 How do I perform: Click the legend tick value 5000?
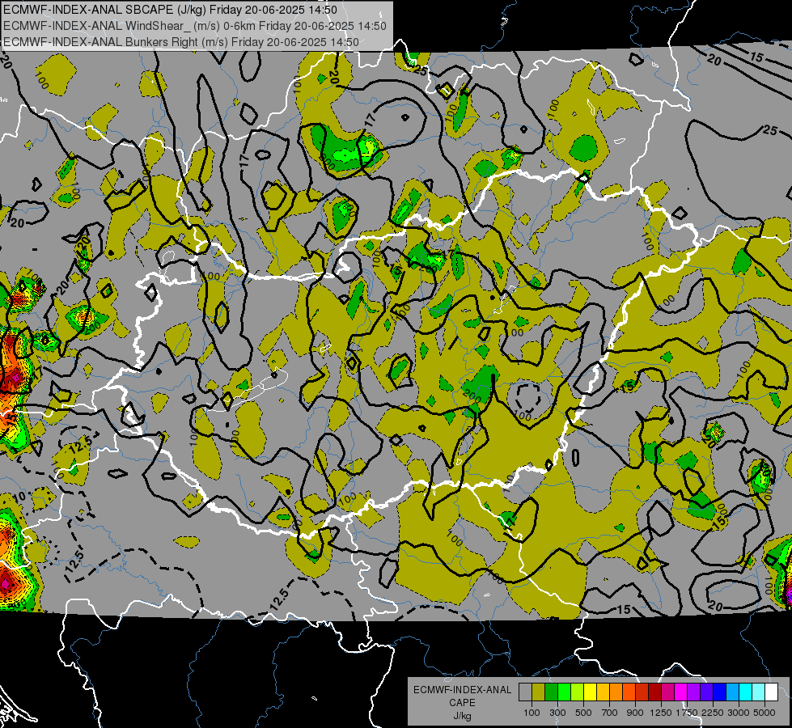[x=764, y=713]
